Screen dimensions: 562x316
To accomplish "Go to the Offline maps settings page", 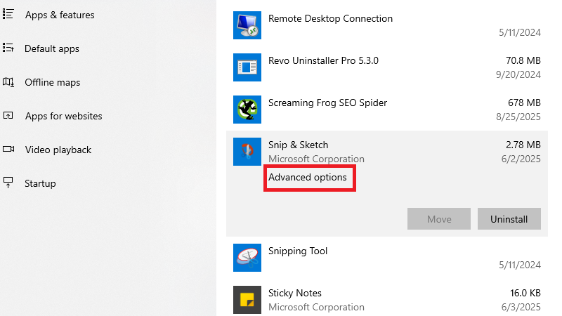I will click(52, 82).
